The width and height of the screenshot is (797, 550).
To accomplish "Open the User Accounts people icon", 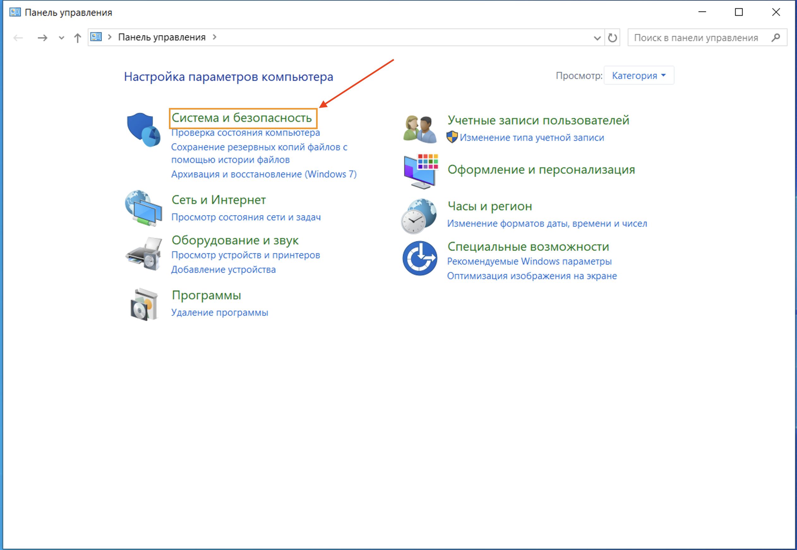I will click(x=420, y=129).
